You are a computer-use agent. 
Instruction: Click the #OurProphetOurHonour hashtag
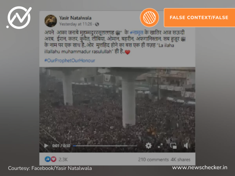coord(70,60)
